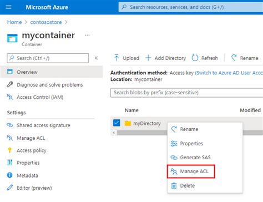Open Access Control (IAM)
Screen dimensions: 263x202
coord(40,97)
